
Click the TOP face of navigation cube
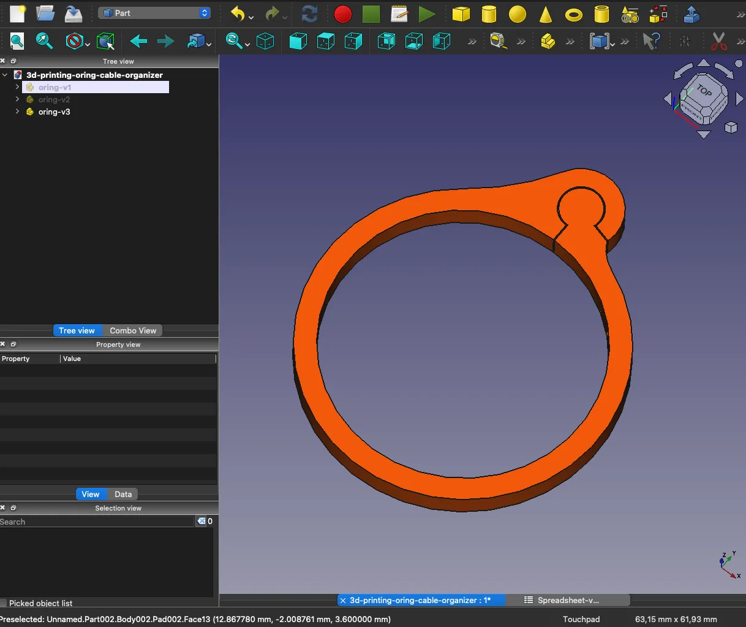704,91
